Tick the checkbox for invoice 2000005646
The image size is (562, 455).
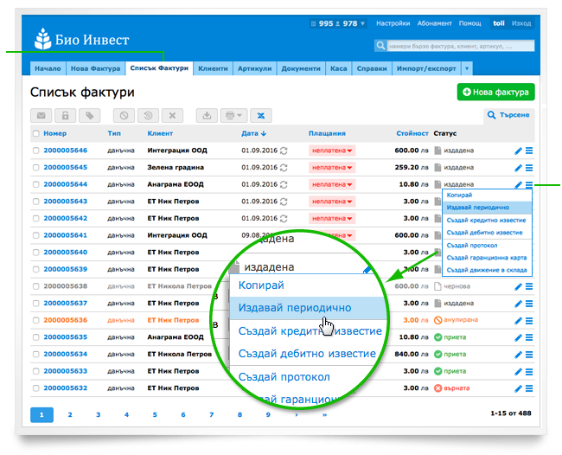[x=35, y=151]
